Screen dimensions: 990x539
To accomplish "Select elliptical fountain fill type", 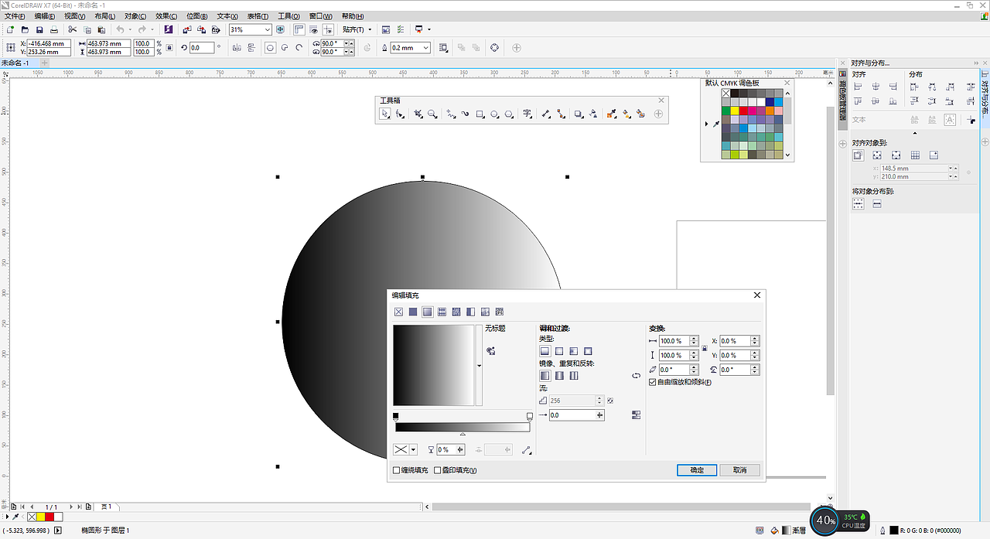I will click(559, 351).
